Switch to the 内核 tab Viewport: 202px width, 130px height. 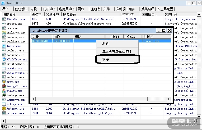pos(34,9)
